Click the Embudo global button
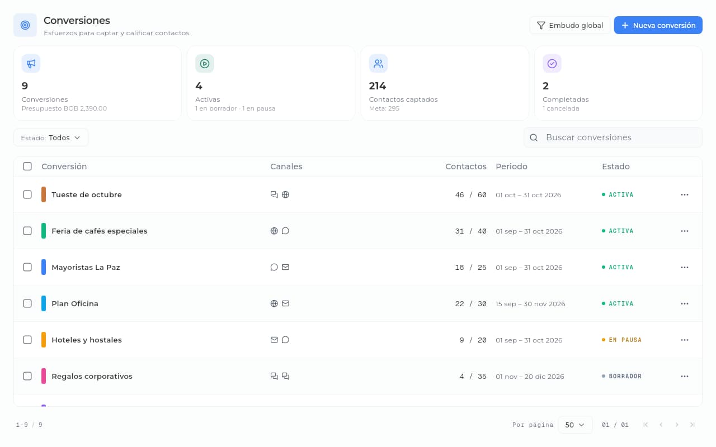This screenshot has height=447, width=716. pos(570,25)
